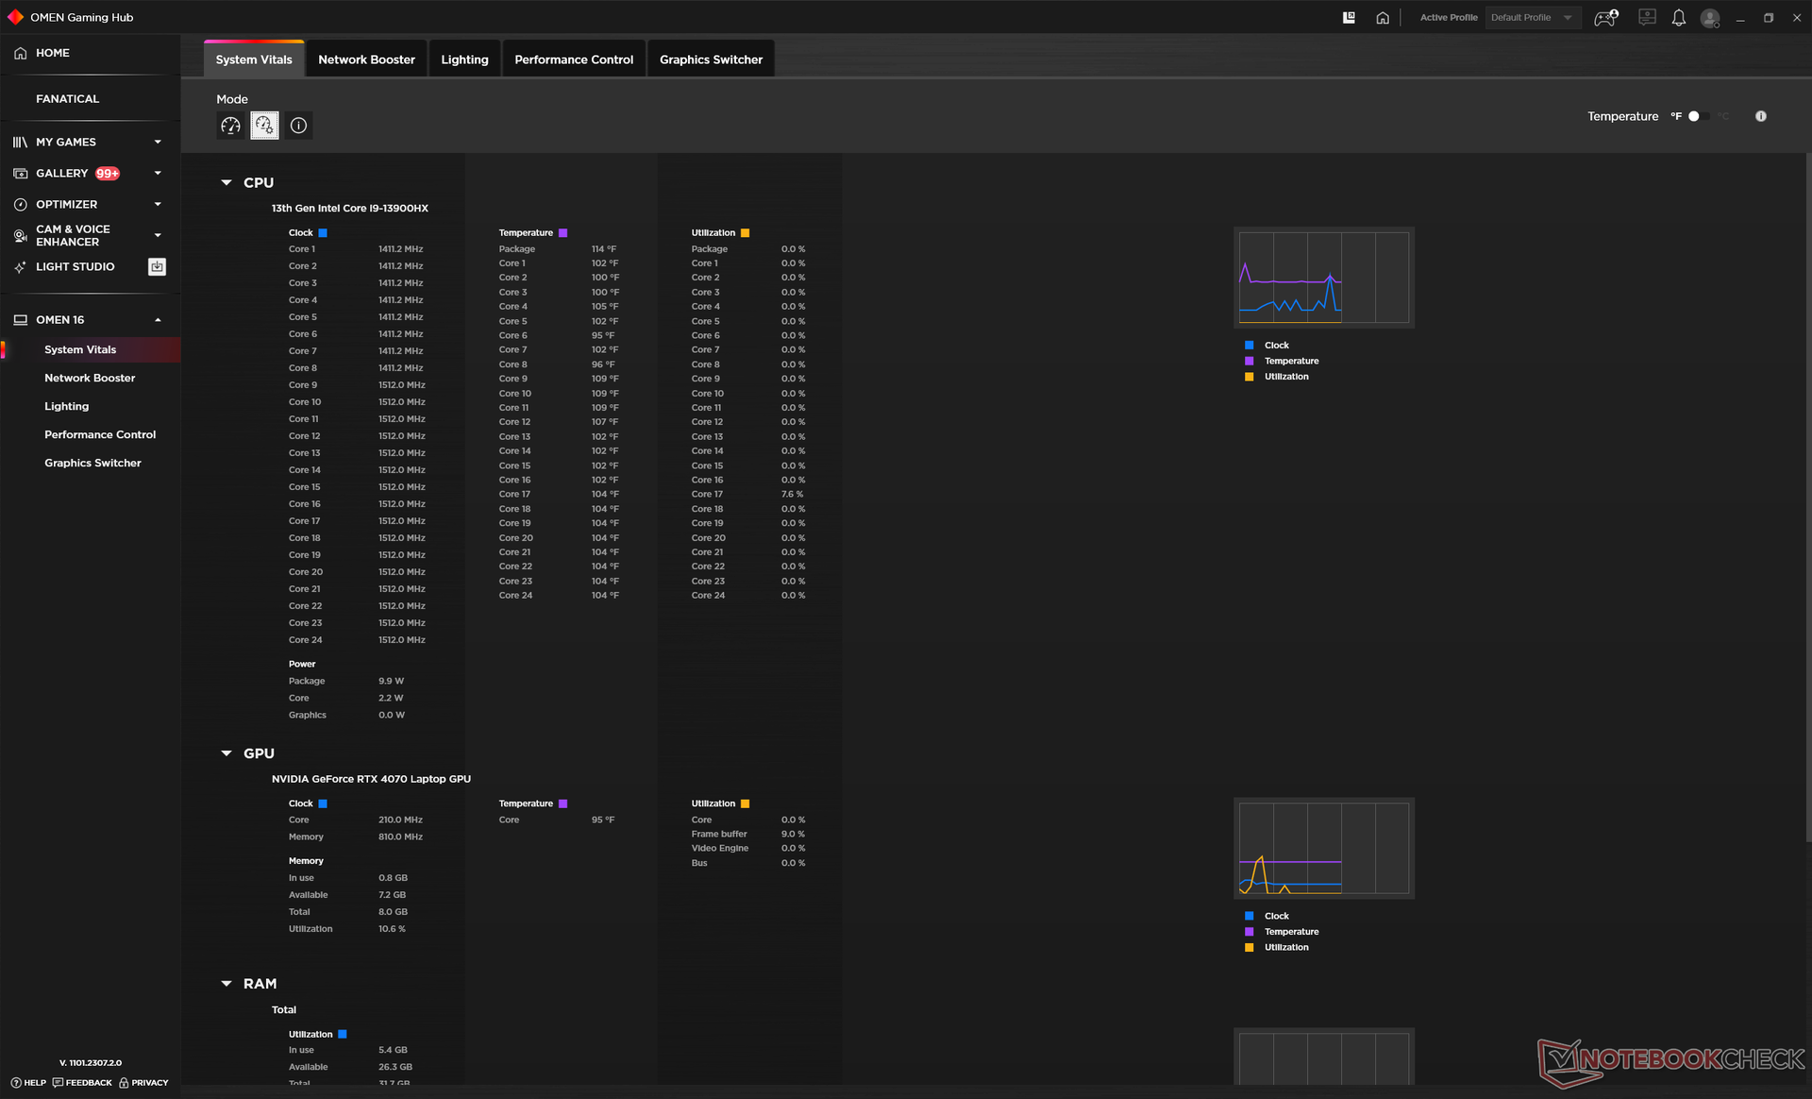Click the Light Studio sparkle icon
Screen dimensions: 1812x1099
tap(20, 267)
